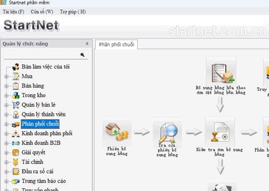Select the Quản lý thành viên item
This screenshot has height=191, width=269.
click(x=43, y=114)
